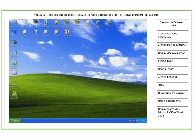
Task: Click the empty blue taskbar area
Action: click(x=75, y=121)
